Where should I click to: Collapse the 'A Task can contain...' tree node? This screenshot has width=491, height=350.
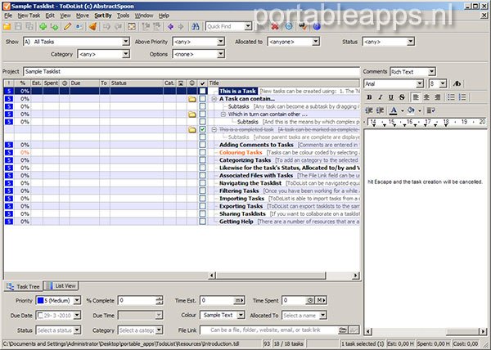click(x=214, y=98)
